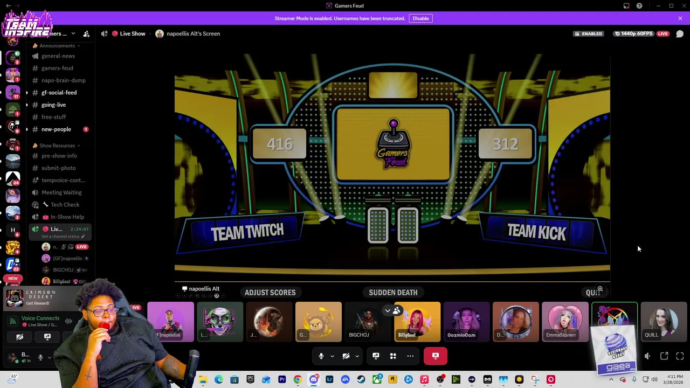The image size is (690, 388).
Task: Open Lightroom from the taskbar
Action: point(329,380)
